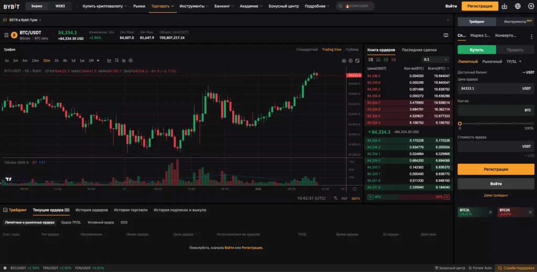Click the Цена ордера price input
The height and width of the screenshot is (272, 537).
click(x=496, y=88)
